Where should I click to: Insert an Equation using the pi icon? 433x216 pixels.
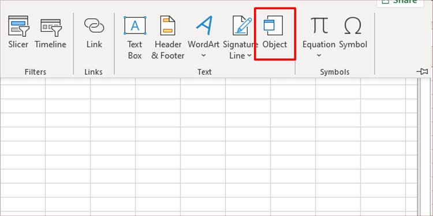click(319, 25)
